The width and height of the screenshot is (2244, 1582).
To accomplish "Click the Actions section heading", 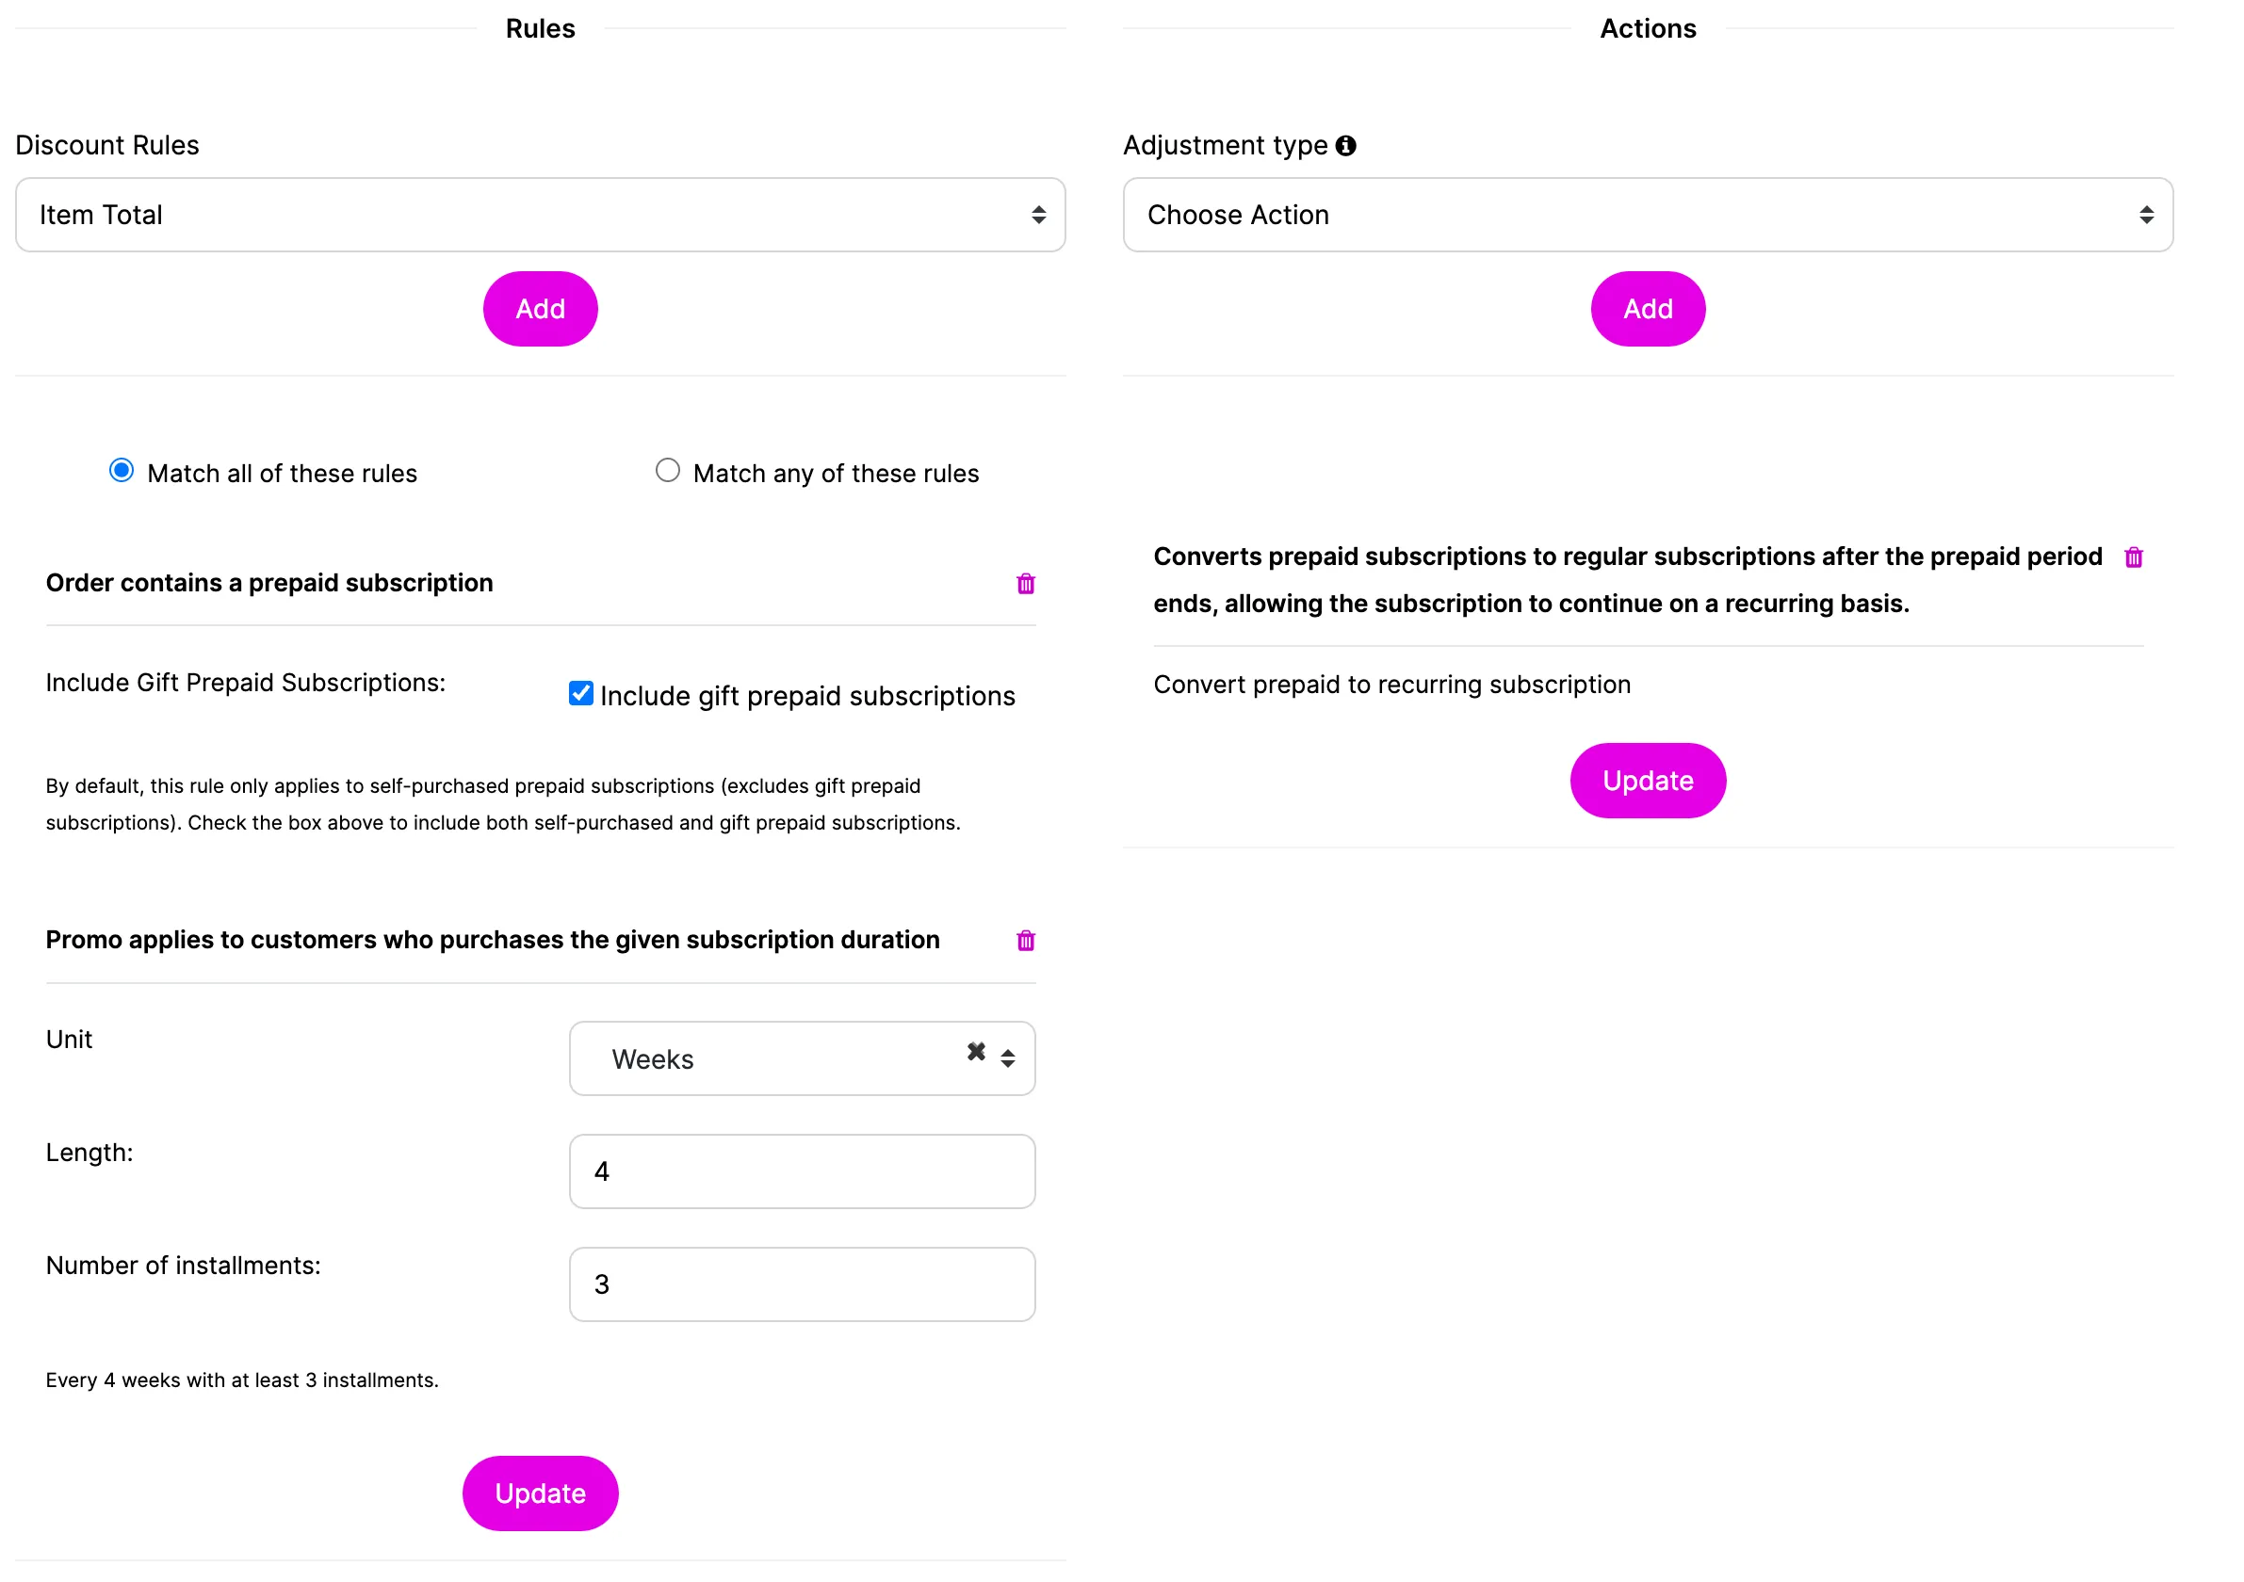I will click(1648, 28).
